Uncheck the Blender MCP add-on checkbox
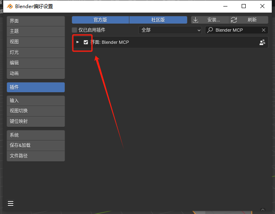Image resolution: width=275 pixels, height=214 pixels. pyautogui.click(x=86, y=42)
